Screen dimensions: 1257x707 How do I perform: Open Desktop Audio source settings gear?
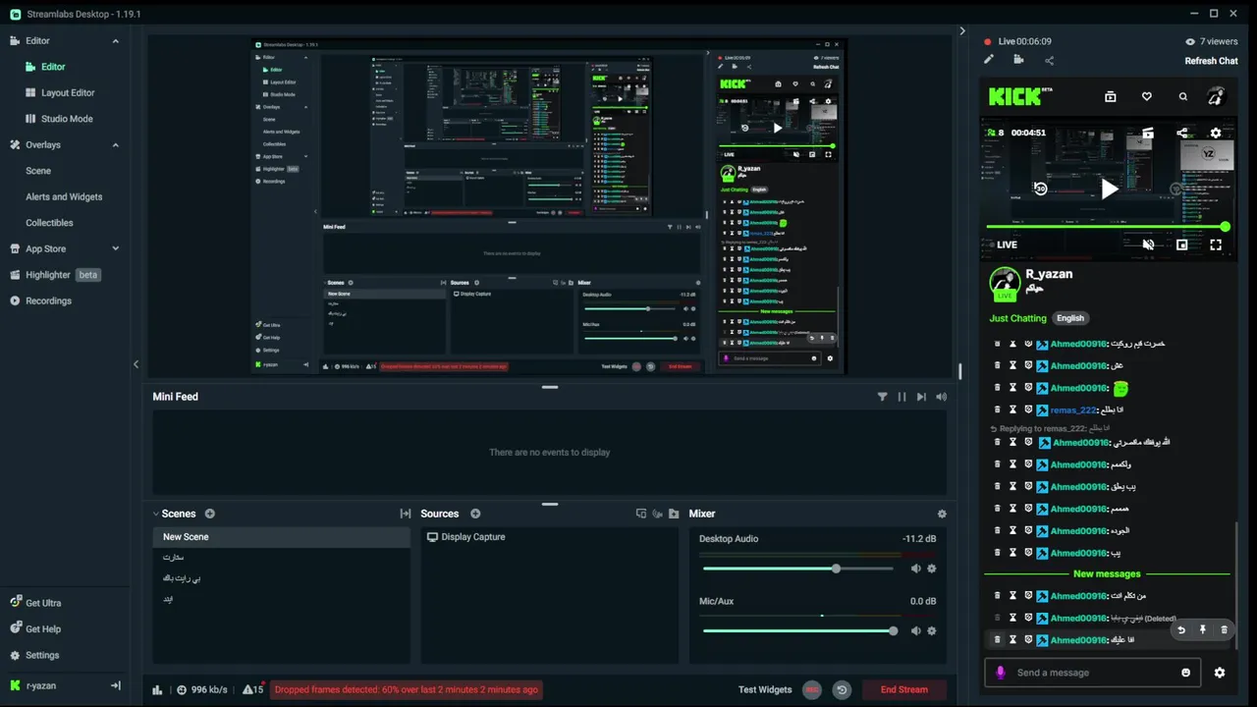pos(932,569)
